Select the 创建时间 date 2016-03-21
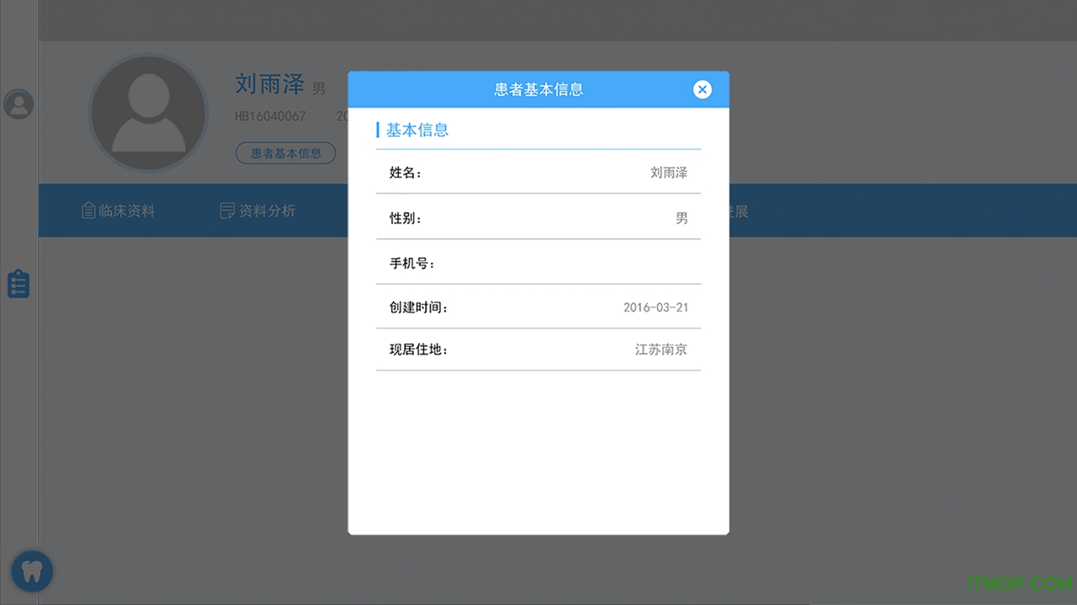 coord(655,308)
